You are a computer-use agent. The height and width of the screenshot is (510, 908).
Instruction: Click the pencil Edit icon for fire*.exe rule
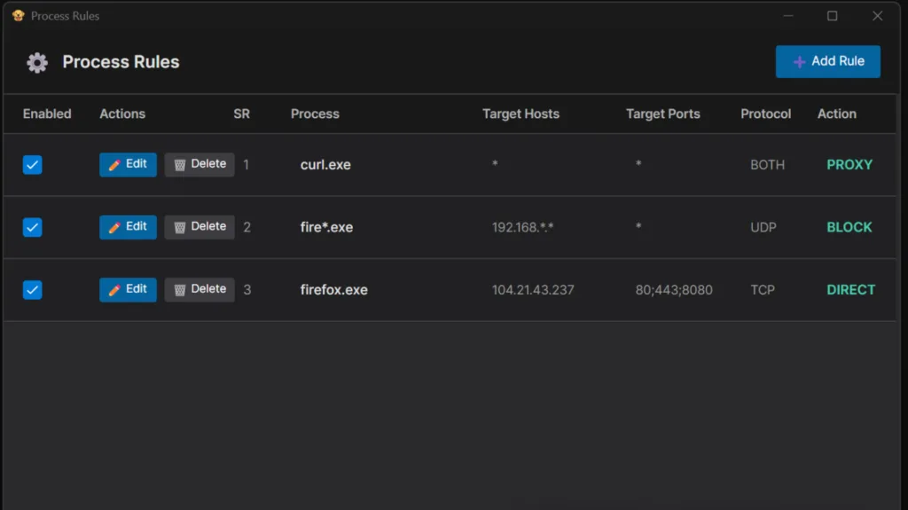114,228
